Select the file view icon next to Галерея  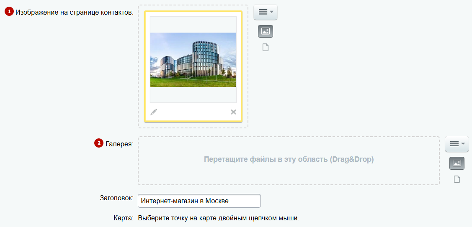pos(457,179)
